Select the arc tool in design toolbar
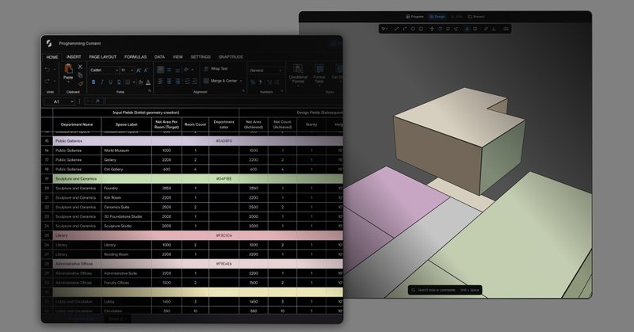This screenshot has width=634, height=332. (404, 29)
